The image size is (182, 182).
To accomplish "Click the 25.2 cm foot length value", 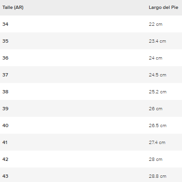I will point(158,92).
